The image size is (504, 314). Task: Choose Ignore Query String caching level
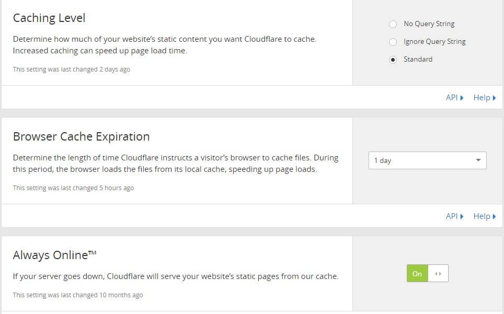click(393, 42)
